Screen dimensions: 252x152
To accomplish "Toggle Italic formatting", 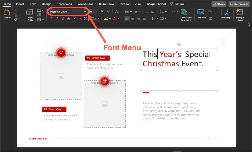I will tap(57, 18).
